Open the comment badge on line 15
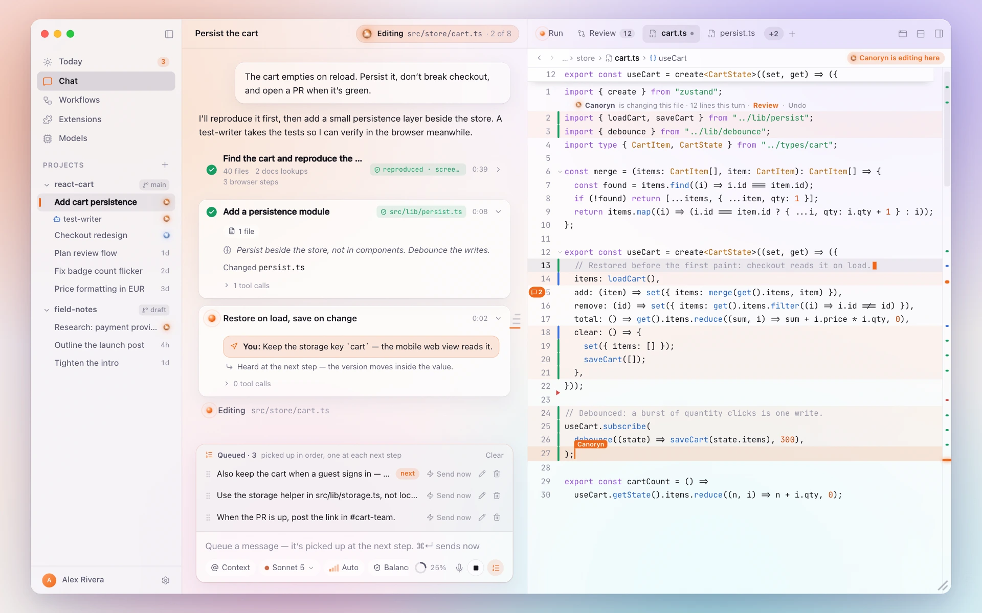This screenshot has width=982, height=613. click(x=537, y=292)
